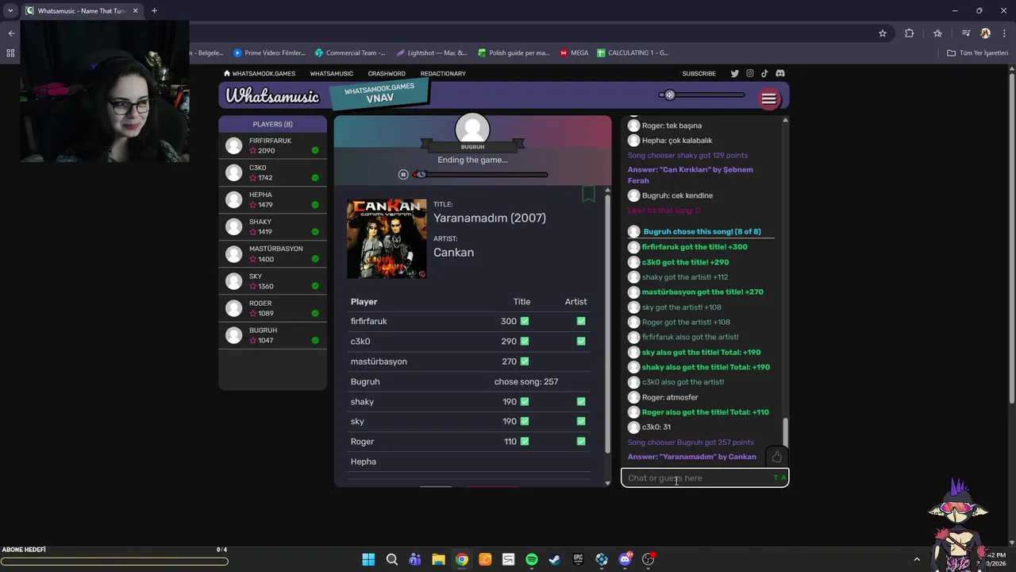Screen dimensions: 1016x572
Task: Open taskbar Search icon
Action: (391, 559)
